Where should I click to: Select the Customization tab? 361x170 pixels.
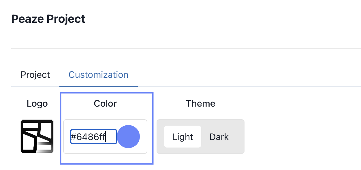98,75
